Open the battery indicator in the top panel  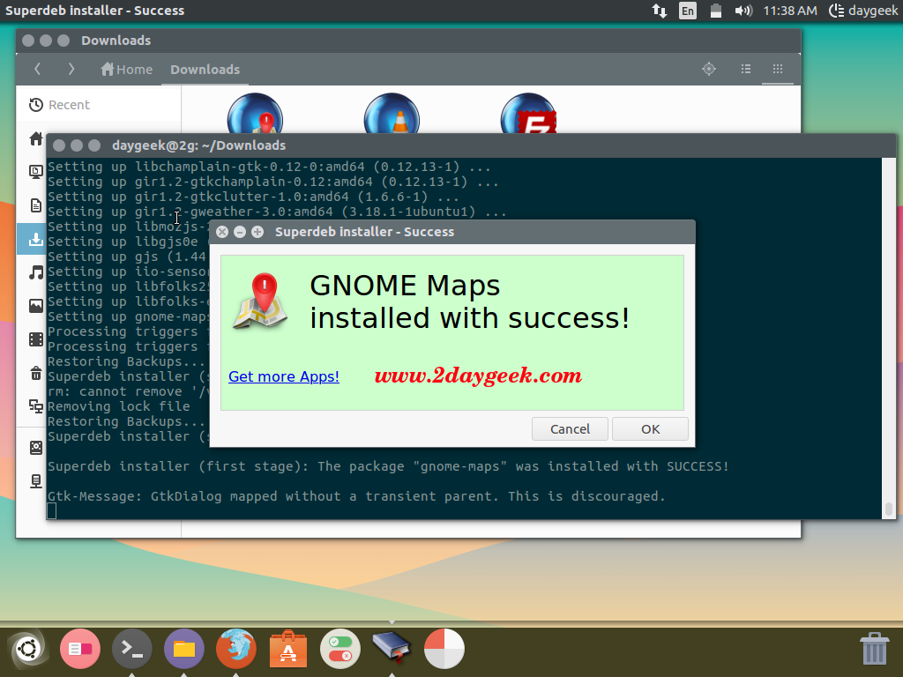point(716,11)
